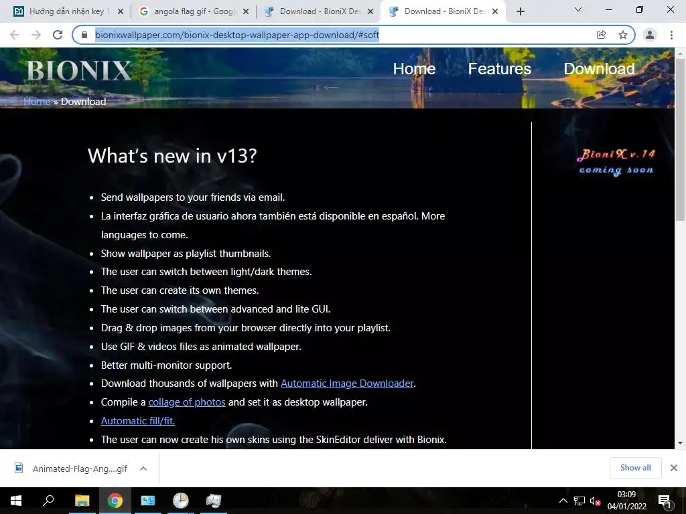Click the scrollbar up arrow
Viewport: 686px width, 514px height.
coord(680,52)
